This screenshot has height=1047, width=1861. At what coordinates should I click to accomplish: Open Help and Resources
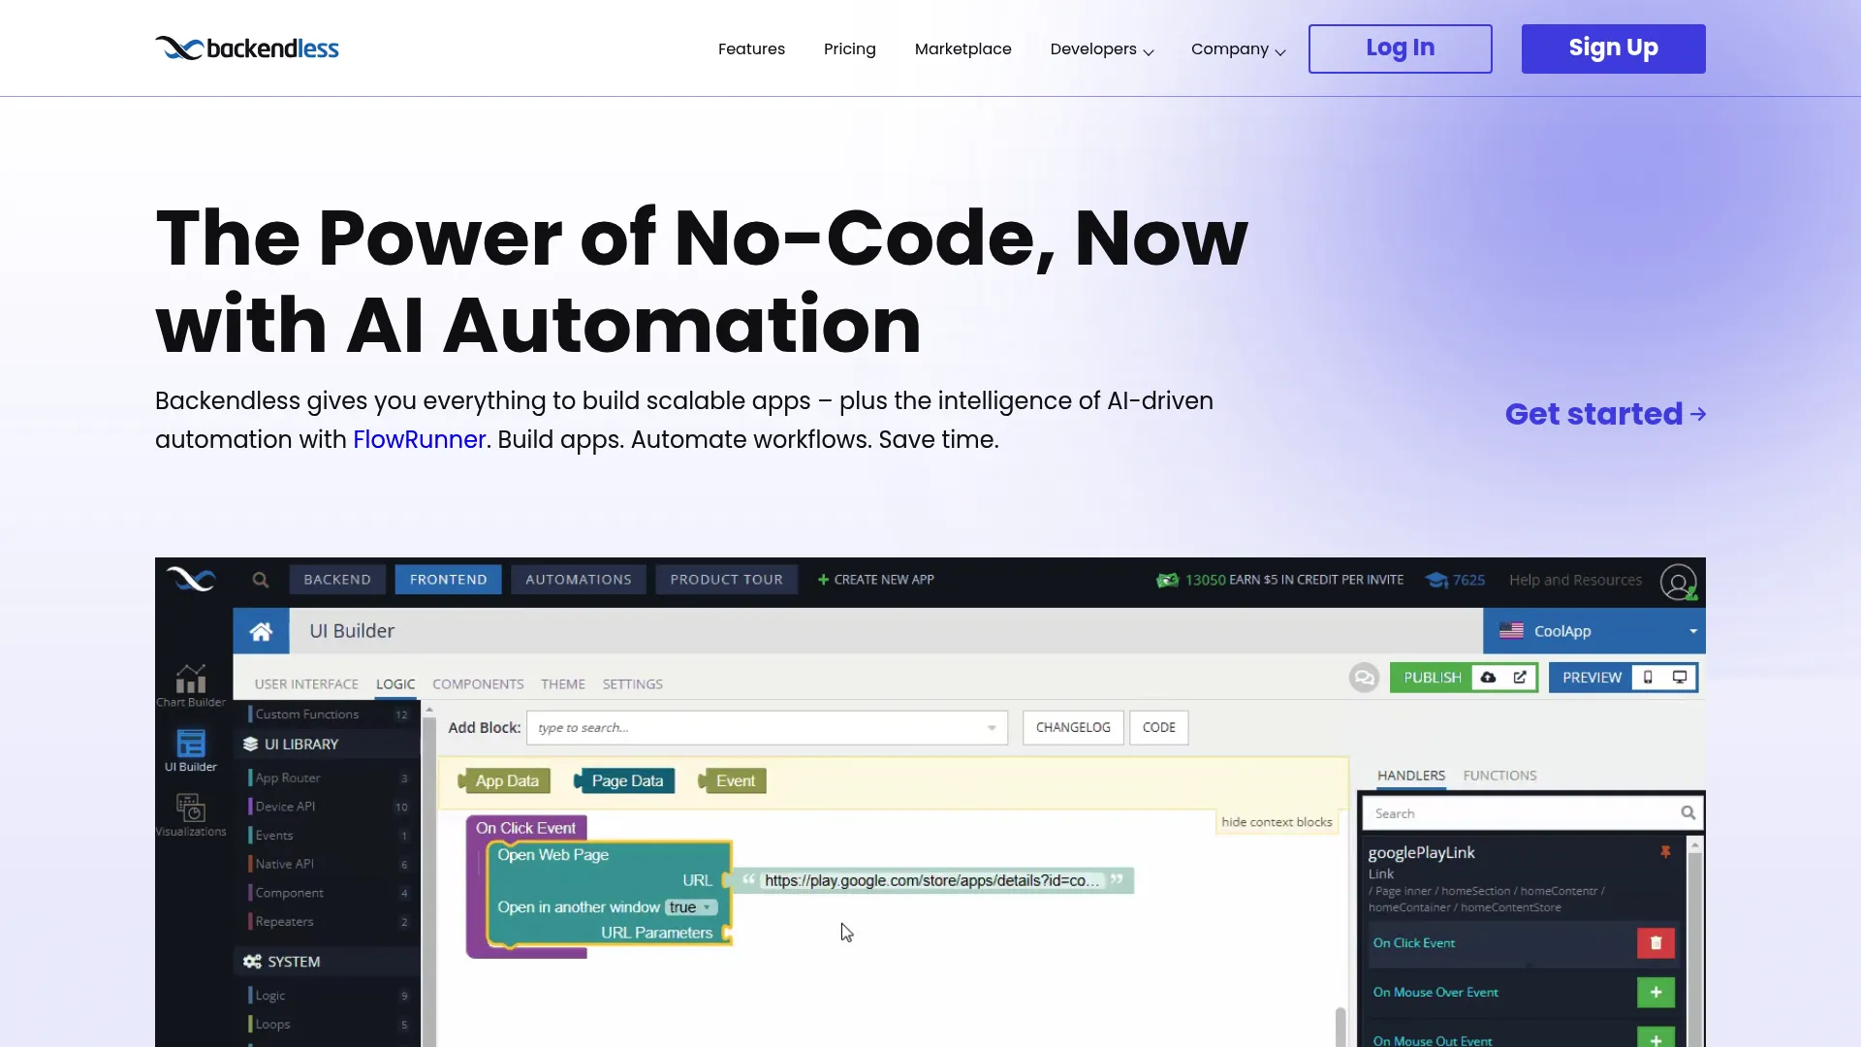click(x=1575, y=580)
